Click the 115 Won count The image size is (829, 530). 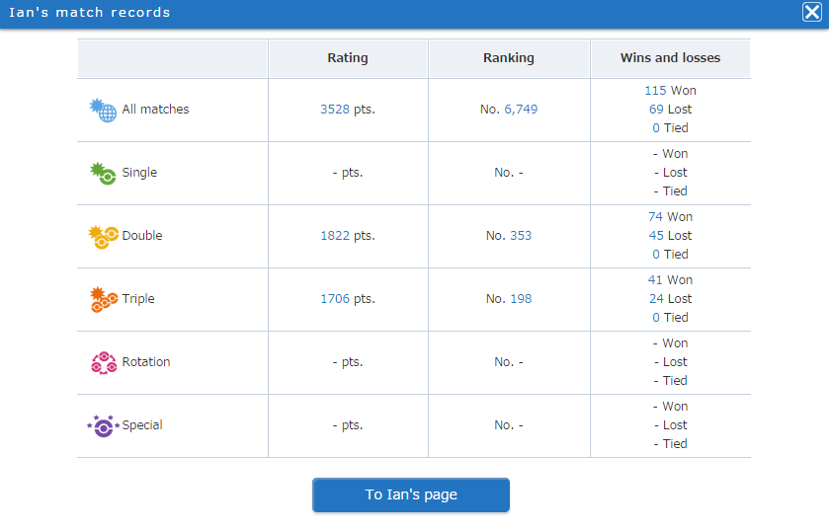pyautogui.click(x=655, y=90)
